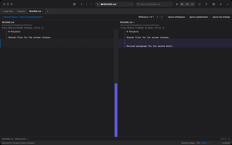
Task: Enable Ignore capitalization checkbox
Action: coord(188,17)
